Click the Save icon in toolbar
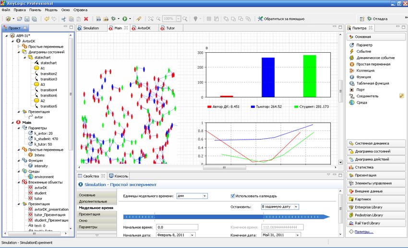Image resolution: width=408 pixels, height=248 pixels. click(27, 19)
